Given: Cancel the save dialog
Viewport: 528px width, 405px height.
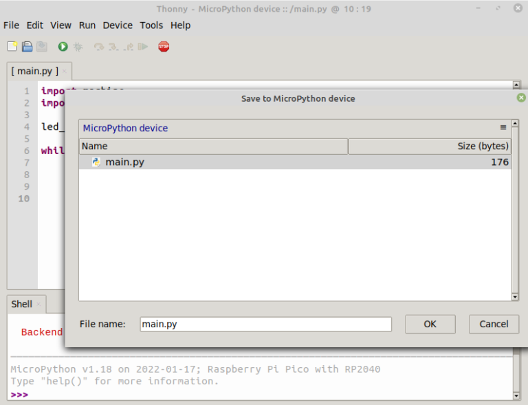Looking at the screenshot, I should pos(494,324).
